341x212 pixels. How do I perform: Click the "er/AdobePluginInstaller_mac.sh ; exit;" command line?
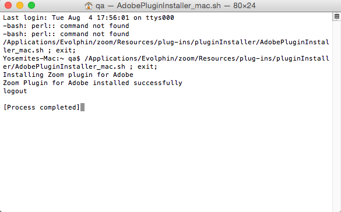[x=80, y=66]
